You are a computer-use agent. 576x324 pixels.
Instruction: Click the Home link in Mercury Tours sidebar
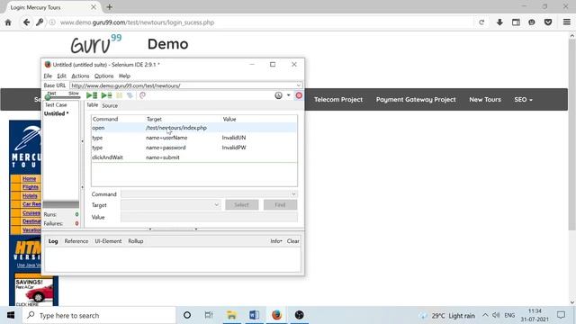[30, 178]
